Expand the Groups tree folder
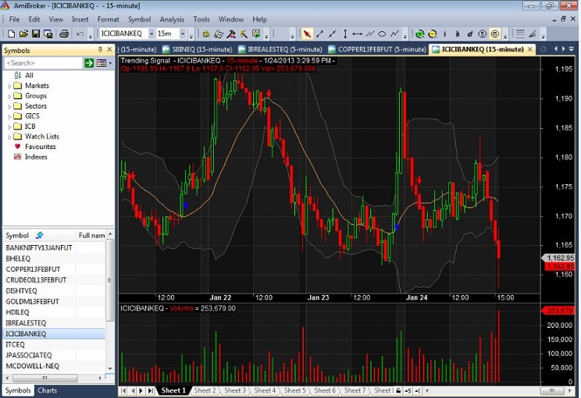This screenshot has width=581, height=398. click(9, 96)
